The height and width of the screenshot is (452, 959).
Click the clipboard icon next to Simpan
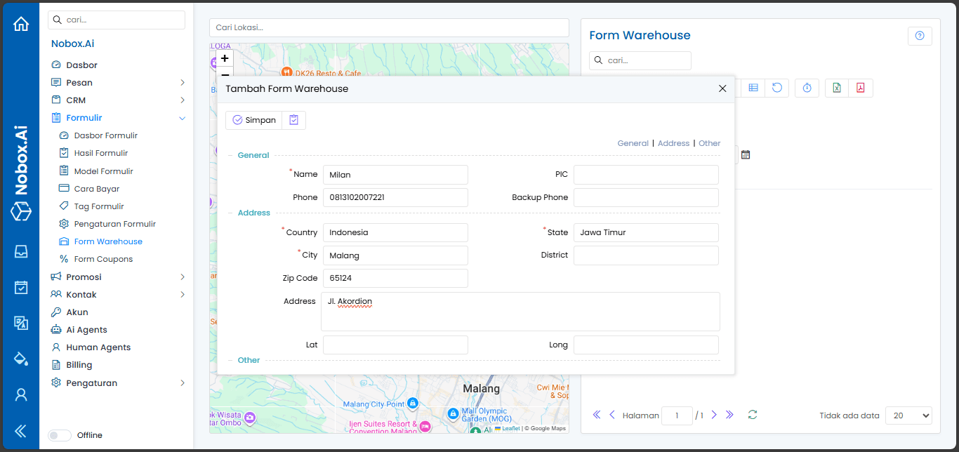293,119
